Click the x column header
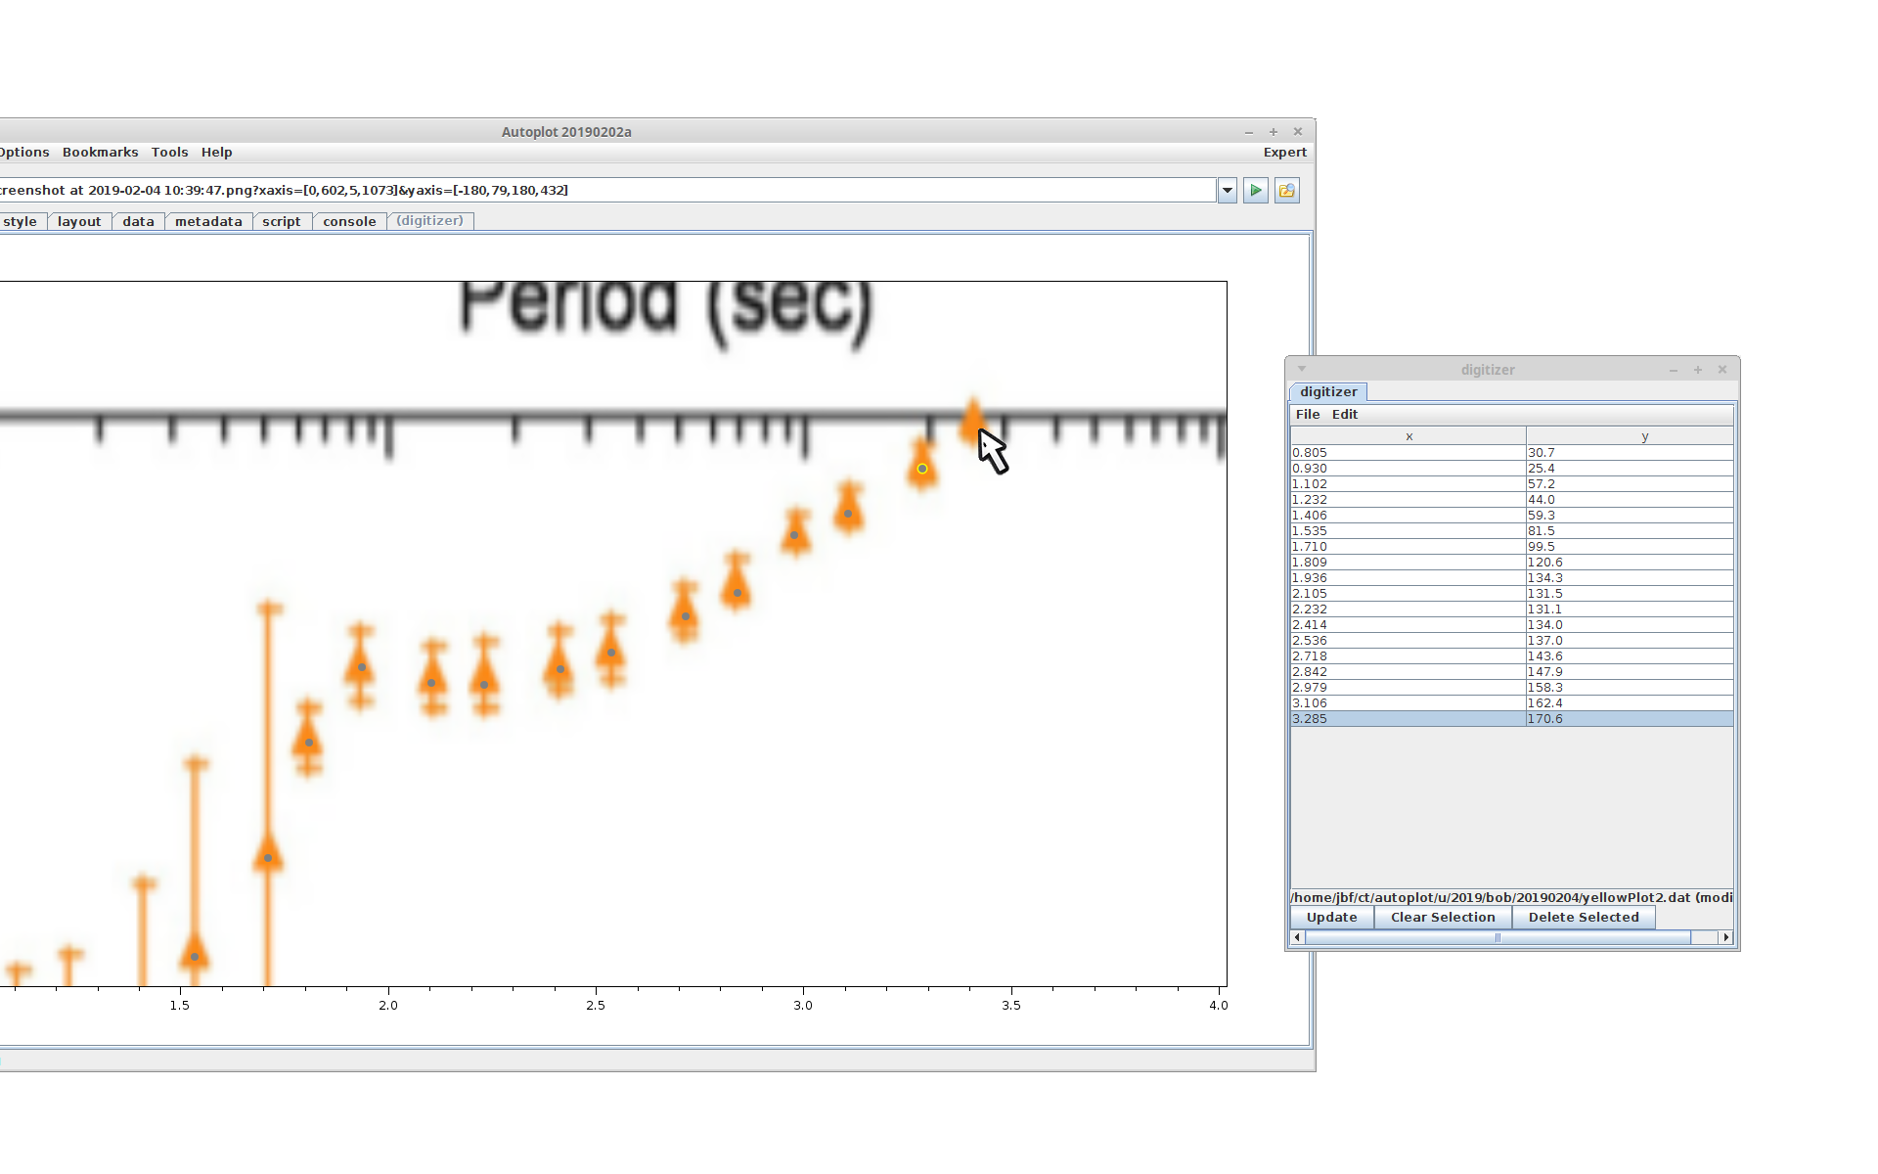1878x1174 pixels. 1408,436
